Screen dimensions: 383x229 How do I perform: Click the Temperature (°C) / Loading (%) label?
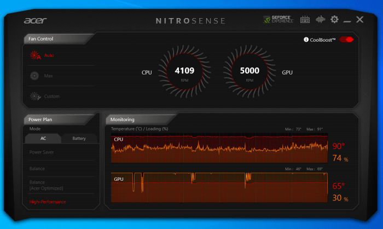[140, 129]
